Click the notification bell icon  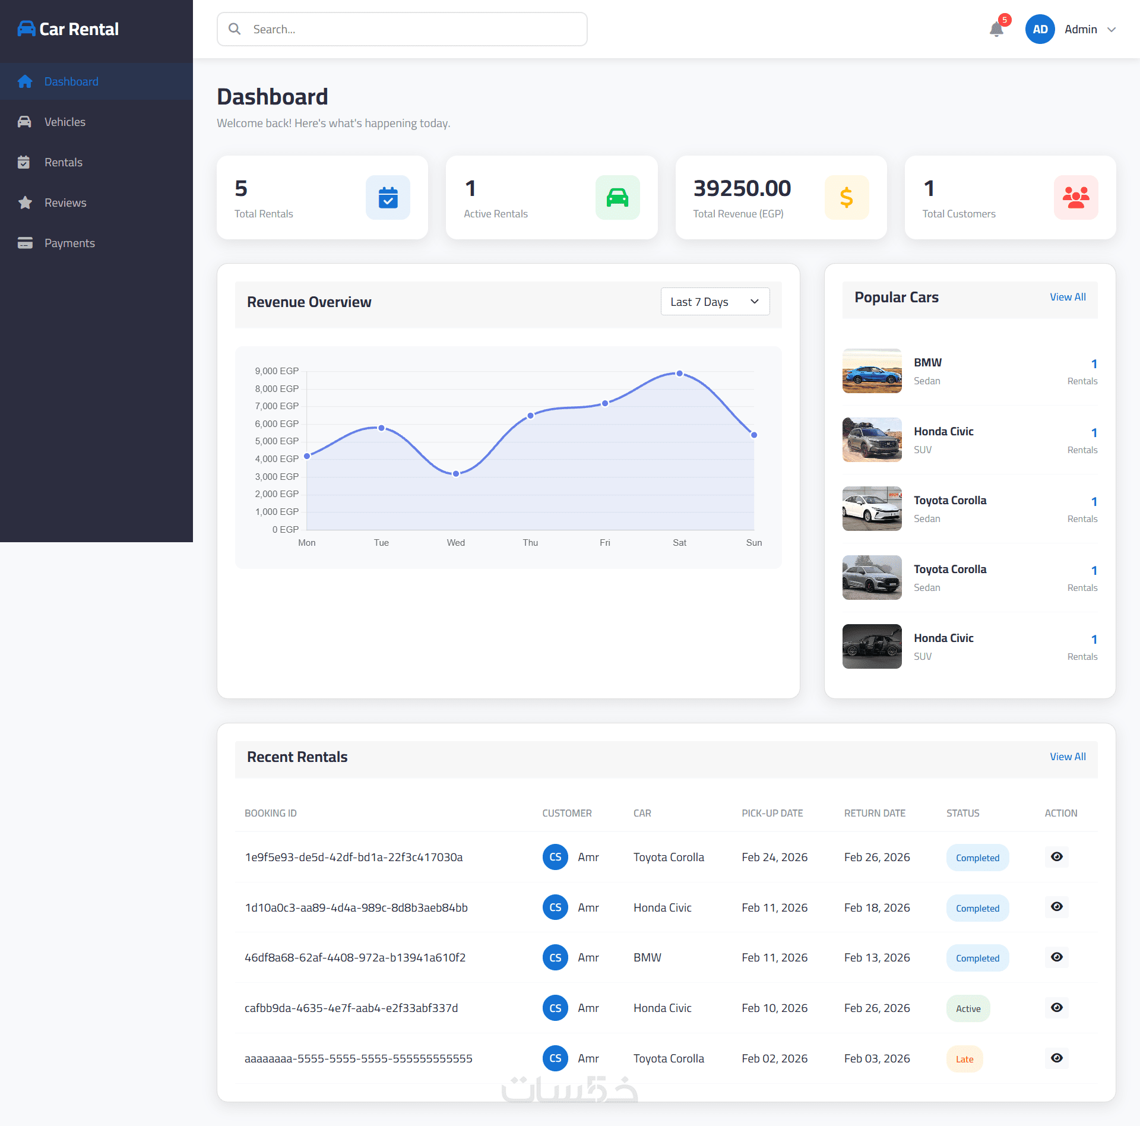coord(996,29)
